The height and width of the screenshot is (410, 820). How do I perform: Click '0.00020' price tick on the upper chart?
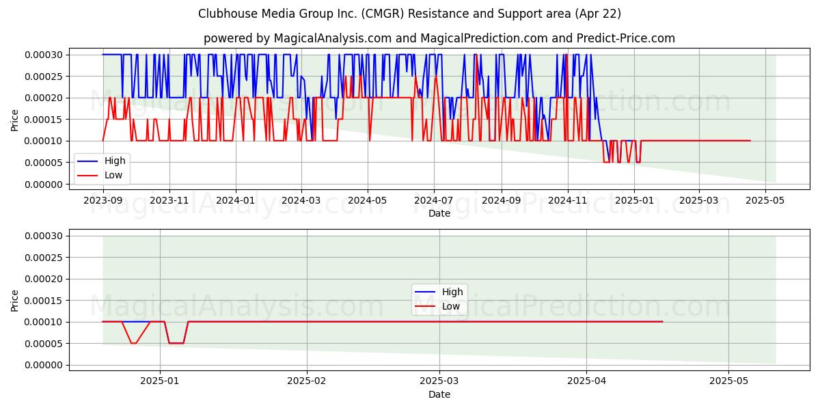[44, 98]
